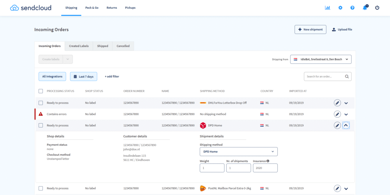Viewport: 390px width, 195px height.
Task: Click the Weight input field
Action: (212, 168)
